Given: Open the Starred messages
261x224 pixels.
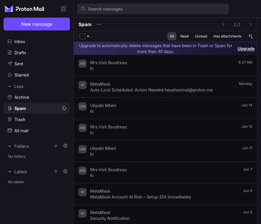Looking at the screenshot, I should 37,75.
